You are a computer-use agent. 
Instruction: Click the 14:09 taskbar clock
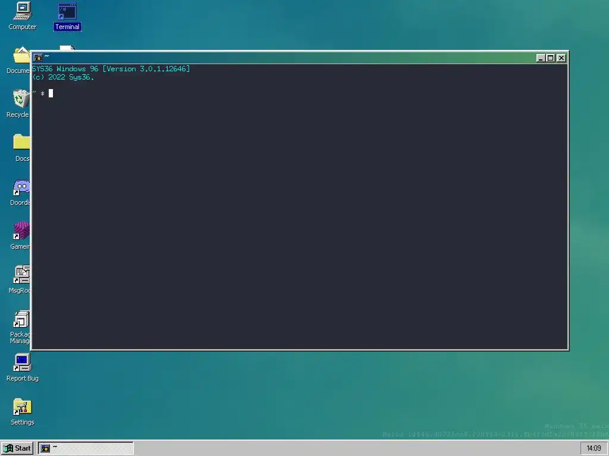click(x=594, y=448)
